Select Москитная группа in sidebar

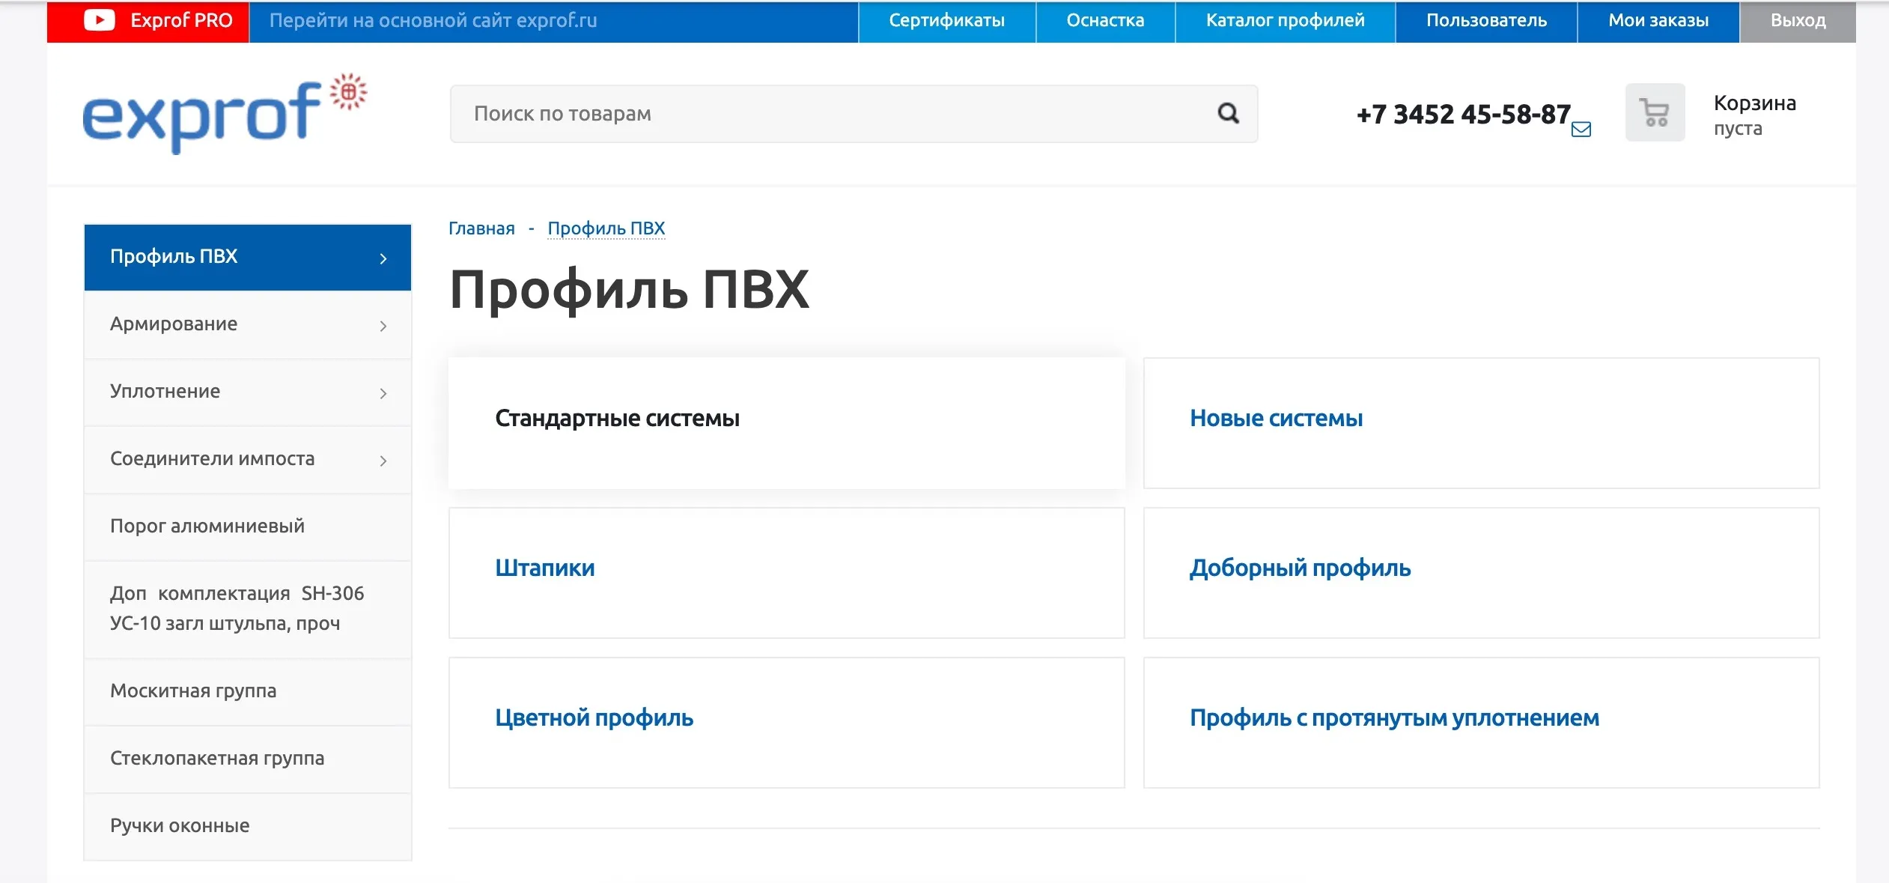[193, 691]
